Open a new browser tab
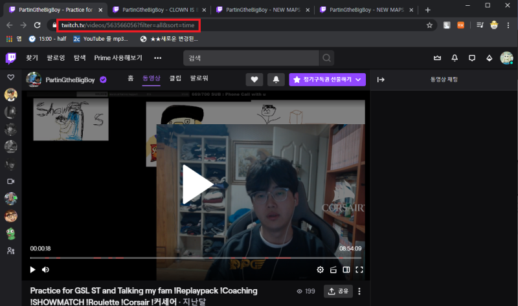 [428, 10]
